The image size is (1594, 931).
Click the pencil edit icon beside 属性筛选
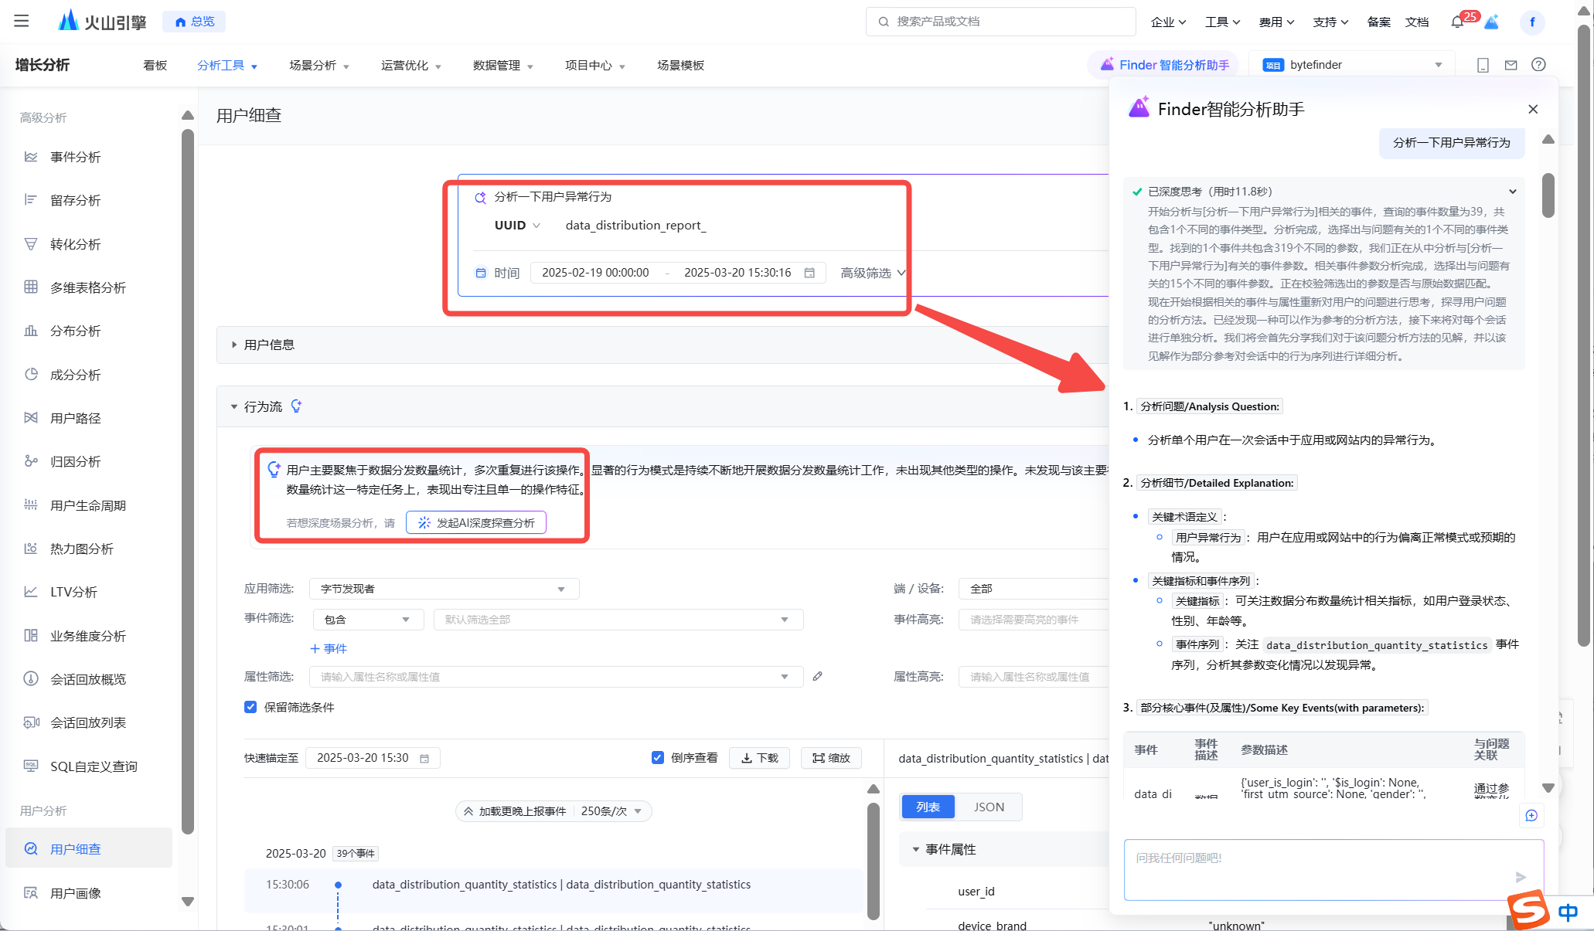pyautogui.click(x=818, y=676)
